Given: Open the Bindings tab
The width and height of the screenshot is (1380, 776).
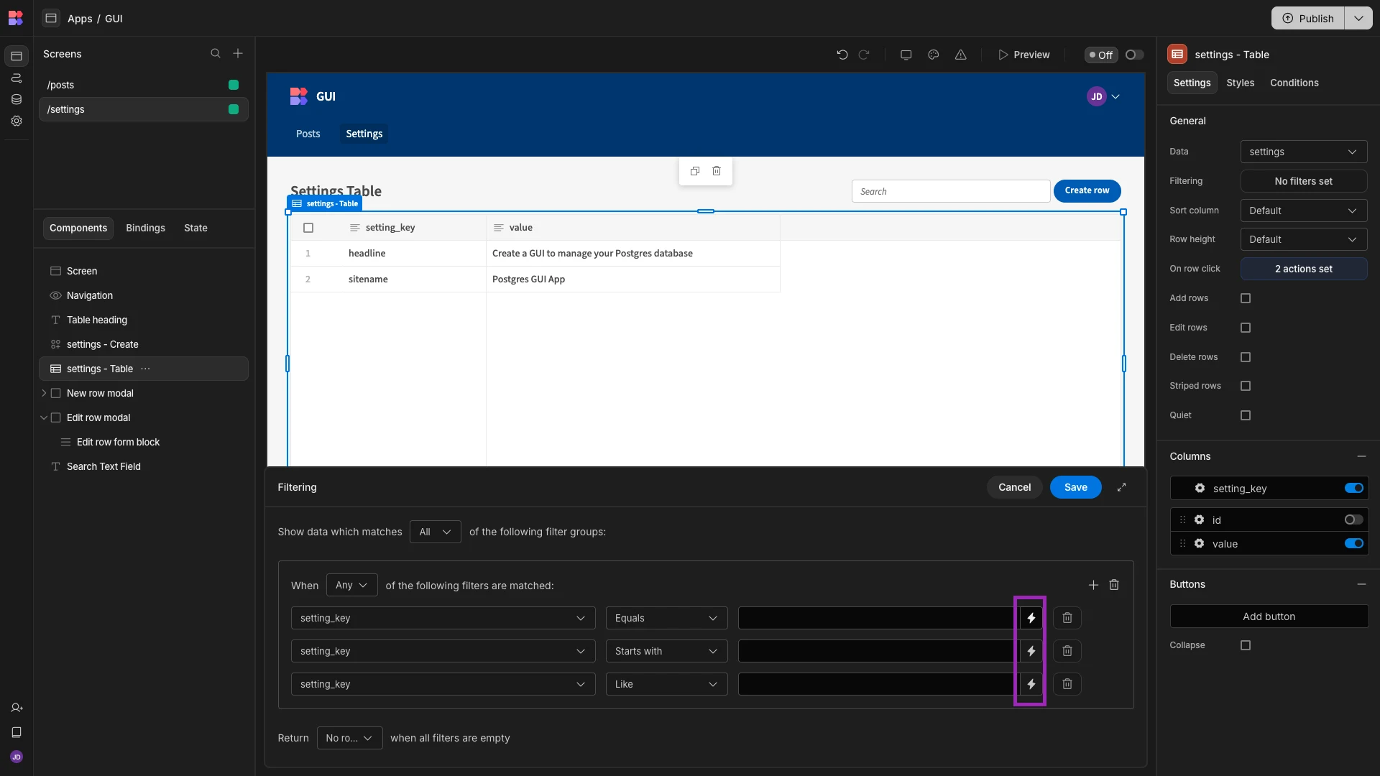Looking at the screenshot, I should click(x=145, y=228).
